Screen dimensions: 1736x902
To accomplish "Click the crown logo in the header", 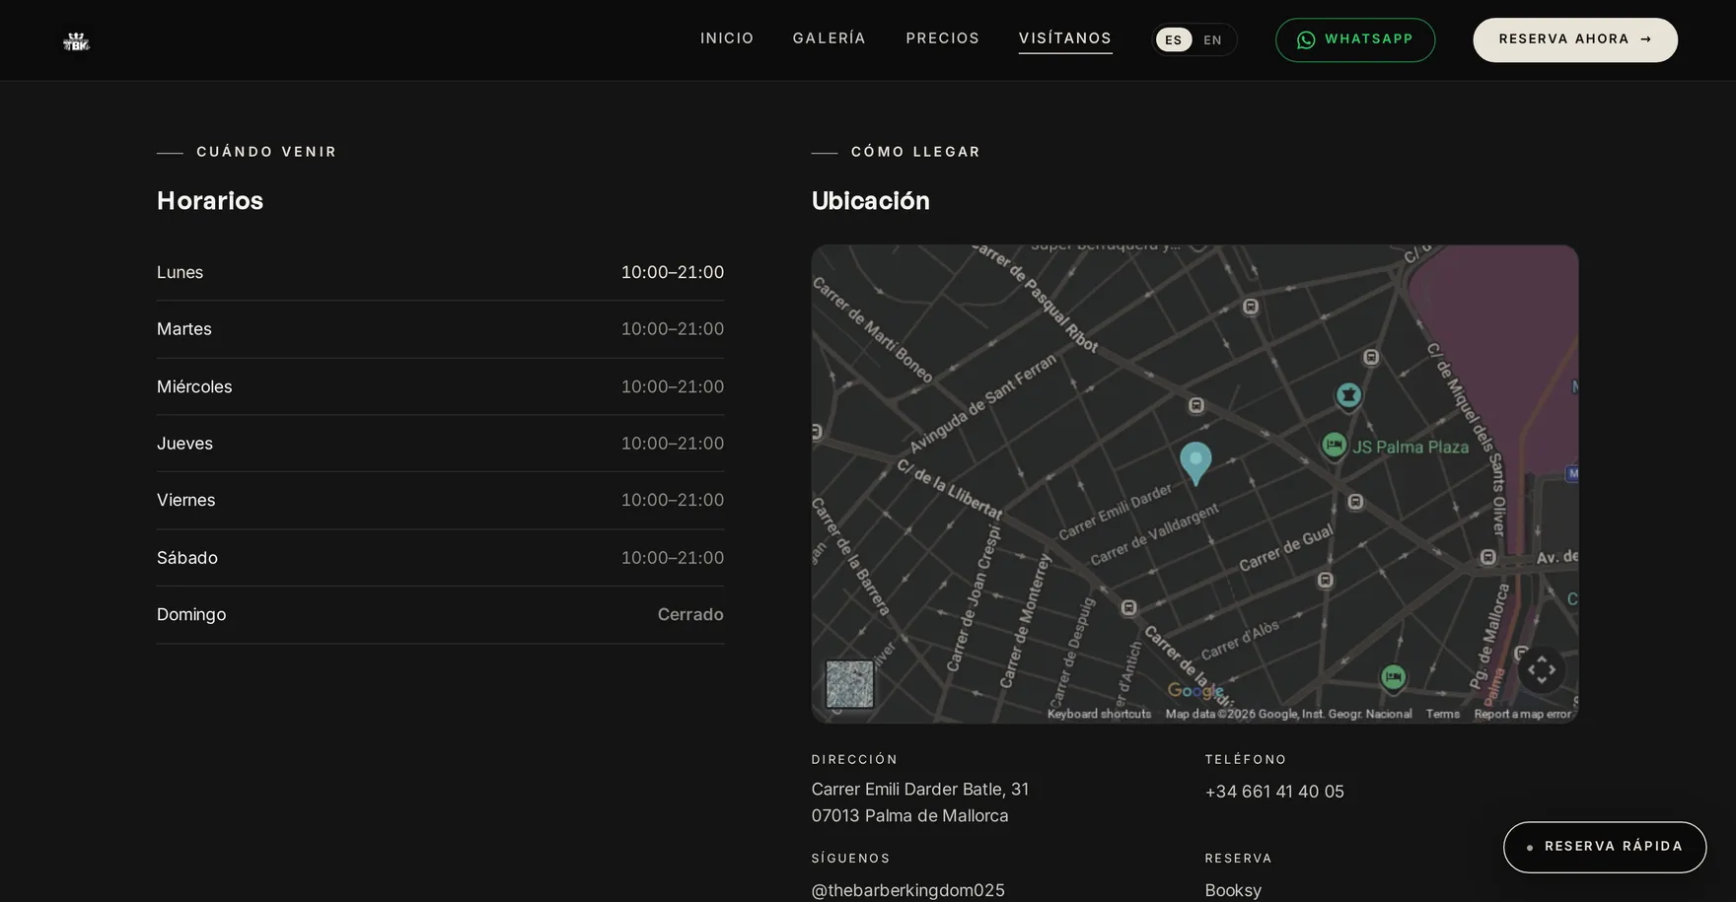I will pos(76,41).
